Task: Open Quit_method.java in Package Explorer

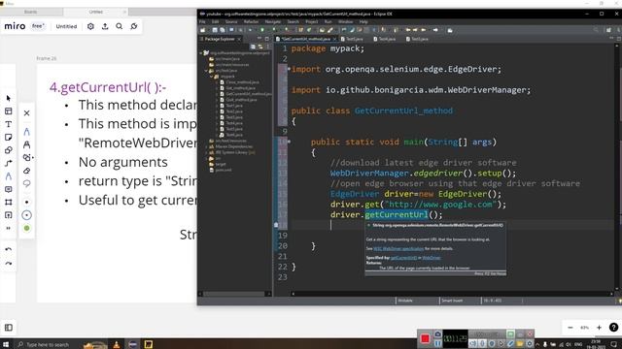Action: (x=241, y=100)
